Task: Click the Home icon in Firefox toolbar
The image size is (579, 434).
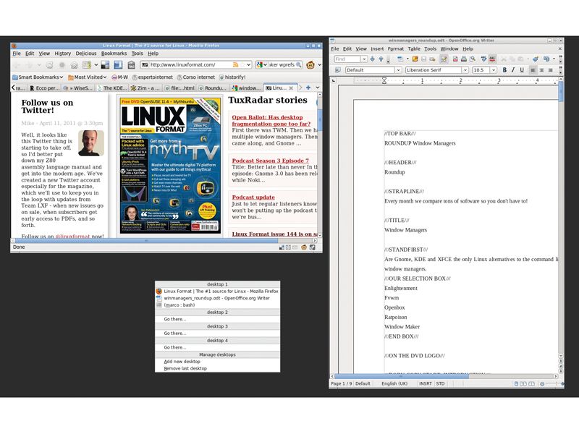Action: point(75,64)
